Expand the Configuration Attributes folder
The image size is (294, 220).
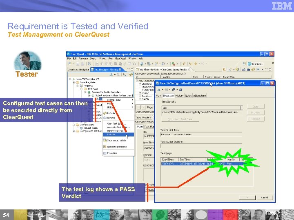[x=73, y=131]
